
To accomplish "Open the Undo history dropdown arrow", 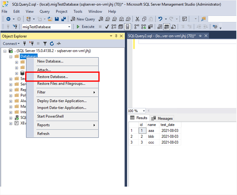I will 166,19.
